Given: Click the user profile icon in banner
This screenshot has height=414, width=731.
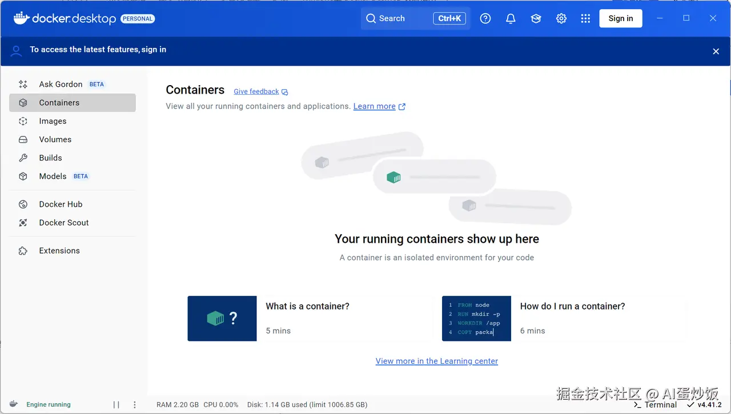Looking at the screenshot, I should point(17,51).
